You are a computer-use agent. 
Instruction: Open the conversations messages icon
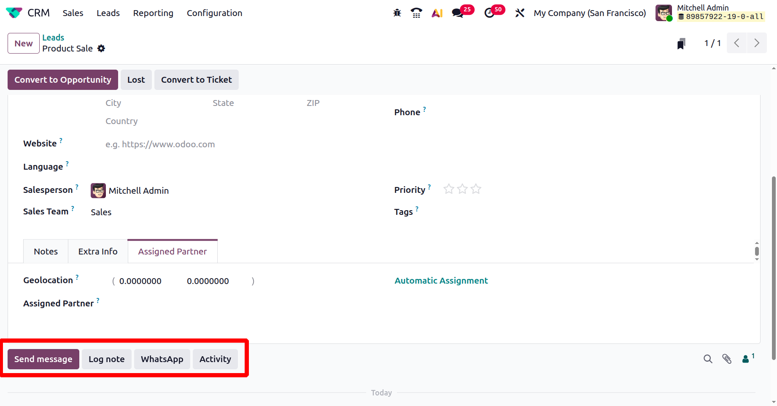coord(458,13)
